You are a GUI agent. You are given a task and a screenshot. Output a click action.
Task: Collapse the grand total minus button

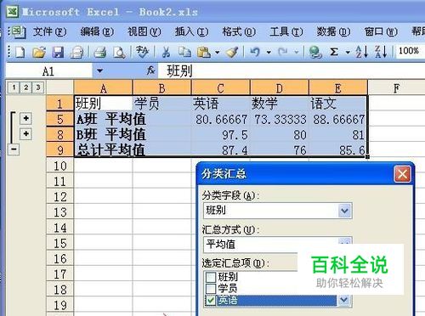click(14, 150)
